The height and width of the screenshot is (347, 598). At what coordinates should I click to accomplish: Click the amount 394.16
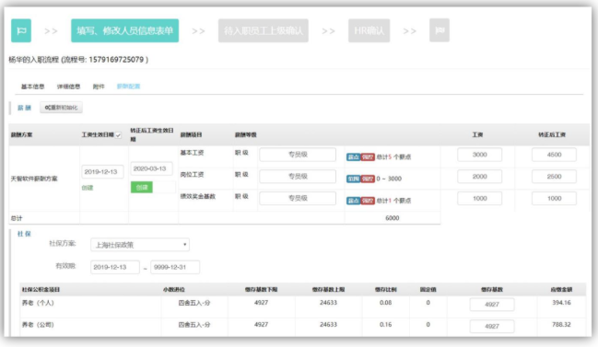pyautogui.click(x=561, y=303)
